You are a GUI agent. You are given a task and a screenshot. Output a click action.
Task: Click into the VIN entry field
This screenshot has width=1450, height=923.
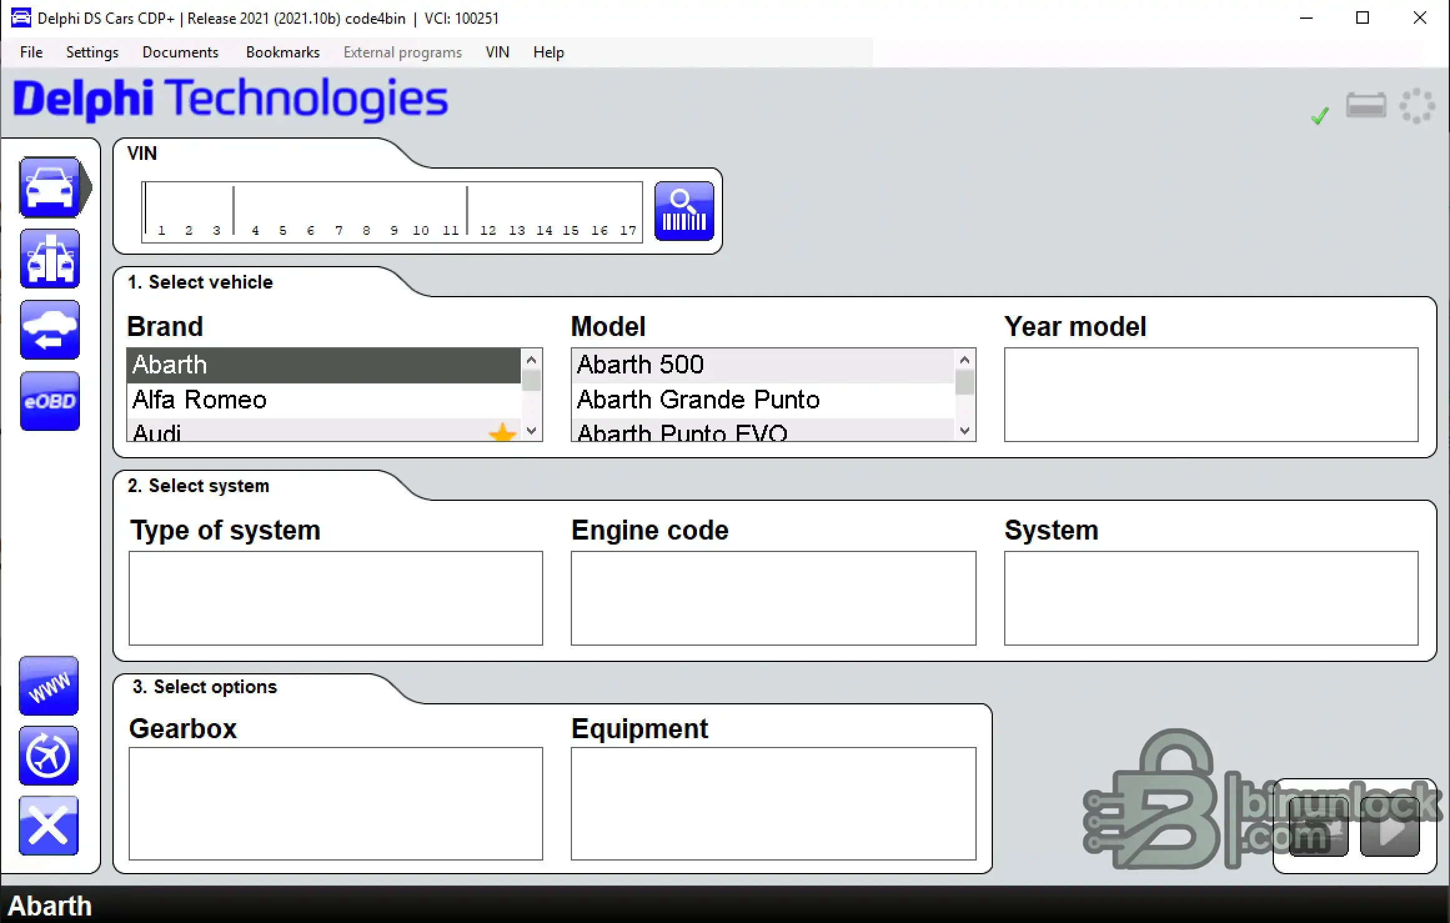392,212
